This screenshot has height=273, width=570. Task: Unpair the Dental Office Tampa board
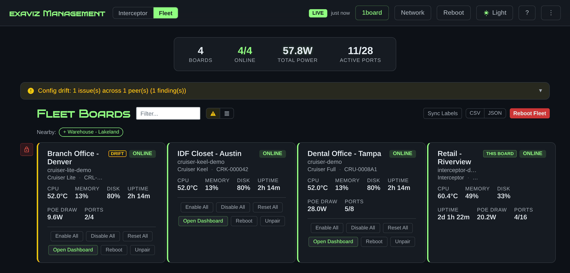click(x=403, y=242)
